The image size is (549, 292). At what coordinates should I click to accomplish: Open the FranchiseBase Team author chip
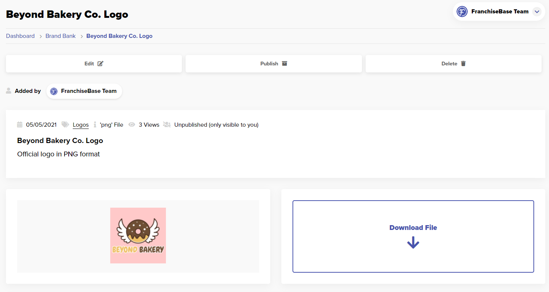(x=84, y=91)
